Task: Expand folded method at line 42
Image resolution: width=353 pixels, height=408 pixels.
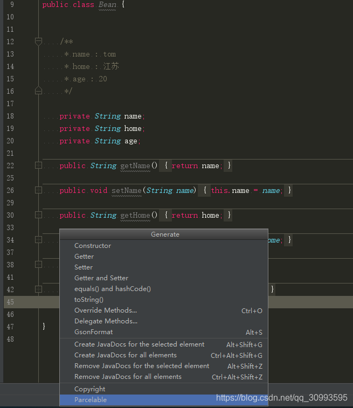Action: [x=38, y=289]
